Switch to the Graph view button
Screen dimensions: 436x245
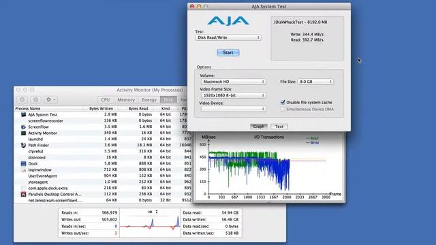click(259, 127)
